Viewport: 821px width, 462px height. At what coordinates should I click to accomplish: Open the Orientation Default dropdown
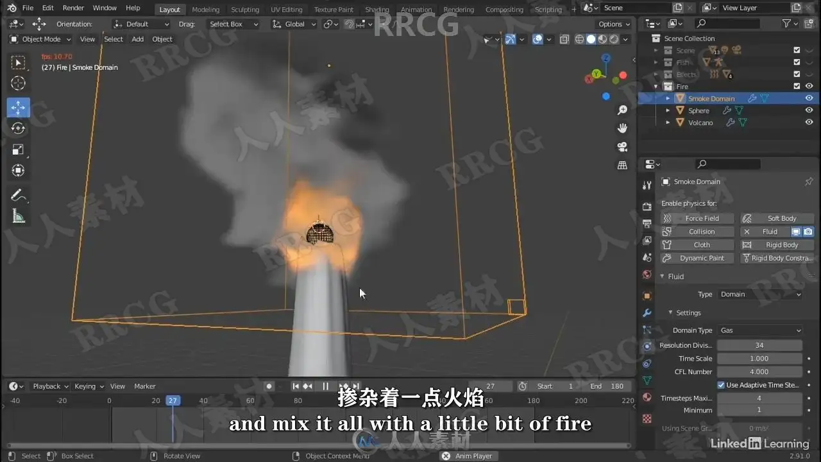tap(141, 24)
